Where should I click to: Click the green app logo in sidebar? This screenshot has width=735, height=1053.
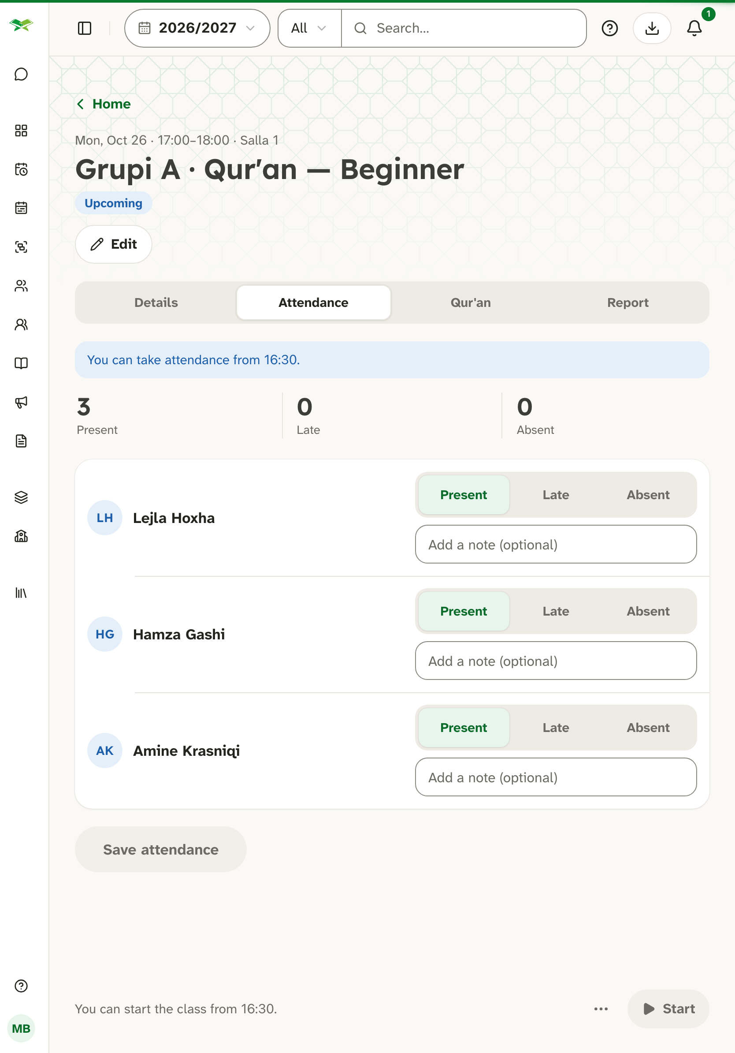point(21,24)
